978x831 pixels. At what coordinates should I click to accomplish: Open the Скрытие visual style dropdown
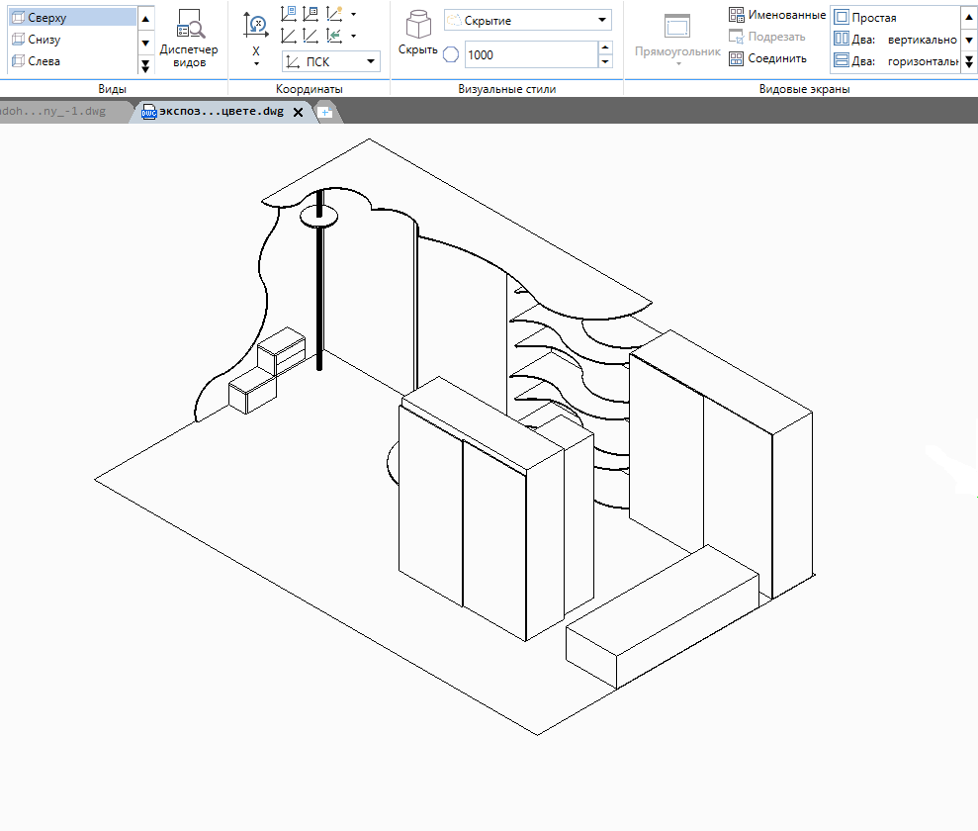click(528, 20)
